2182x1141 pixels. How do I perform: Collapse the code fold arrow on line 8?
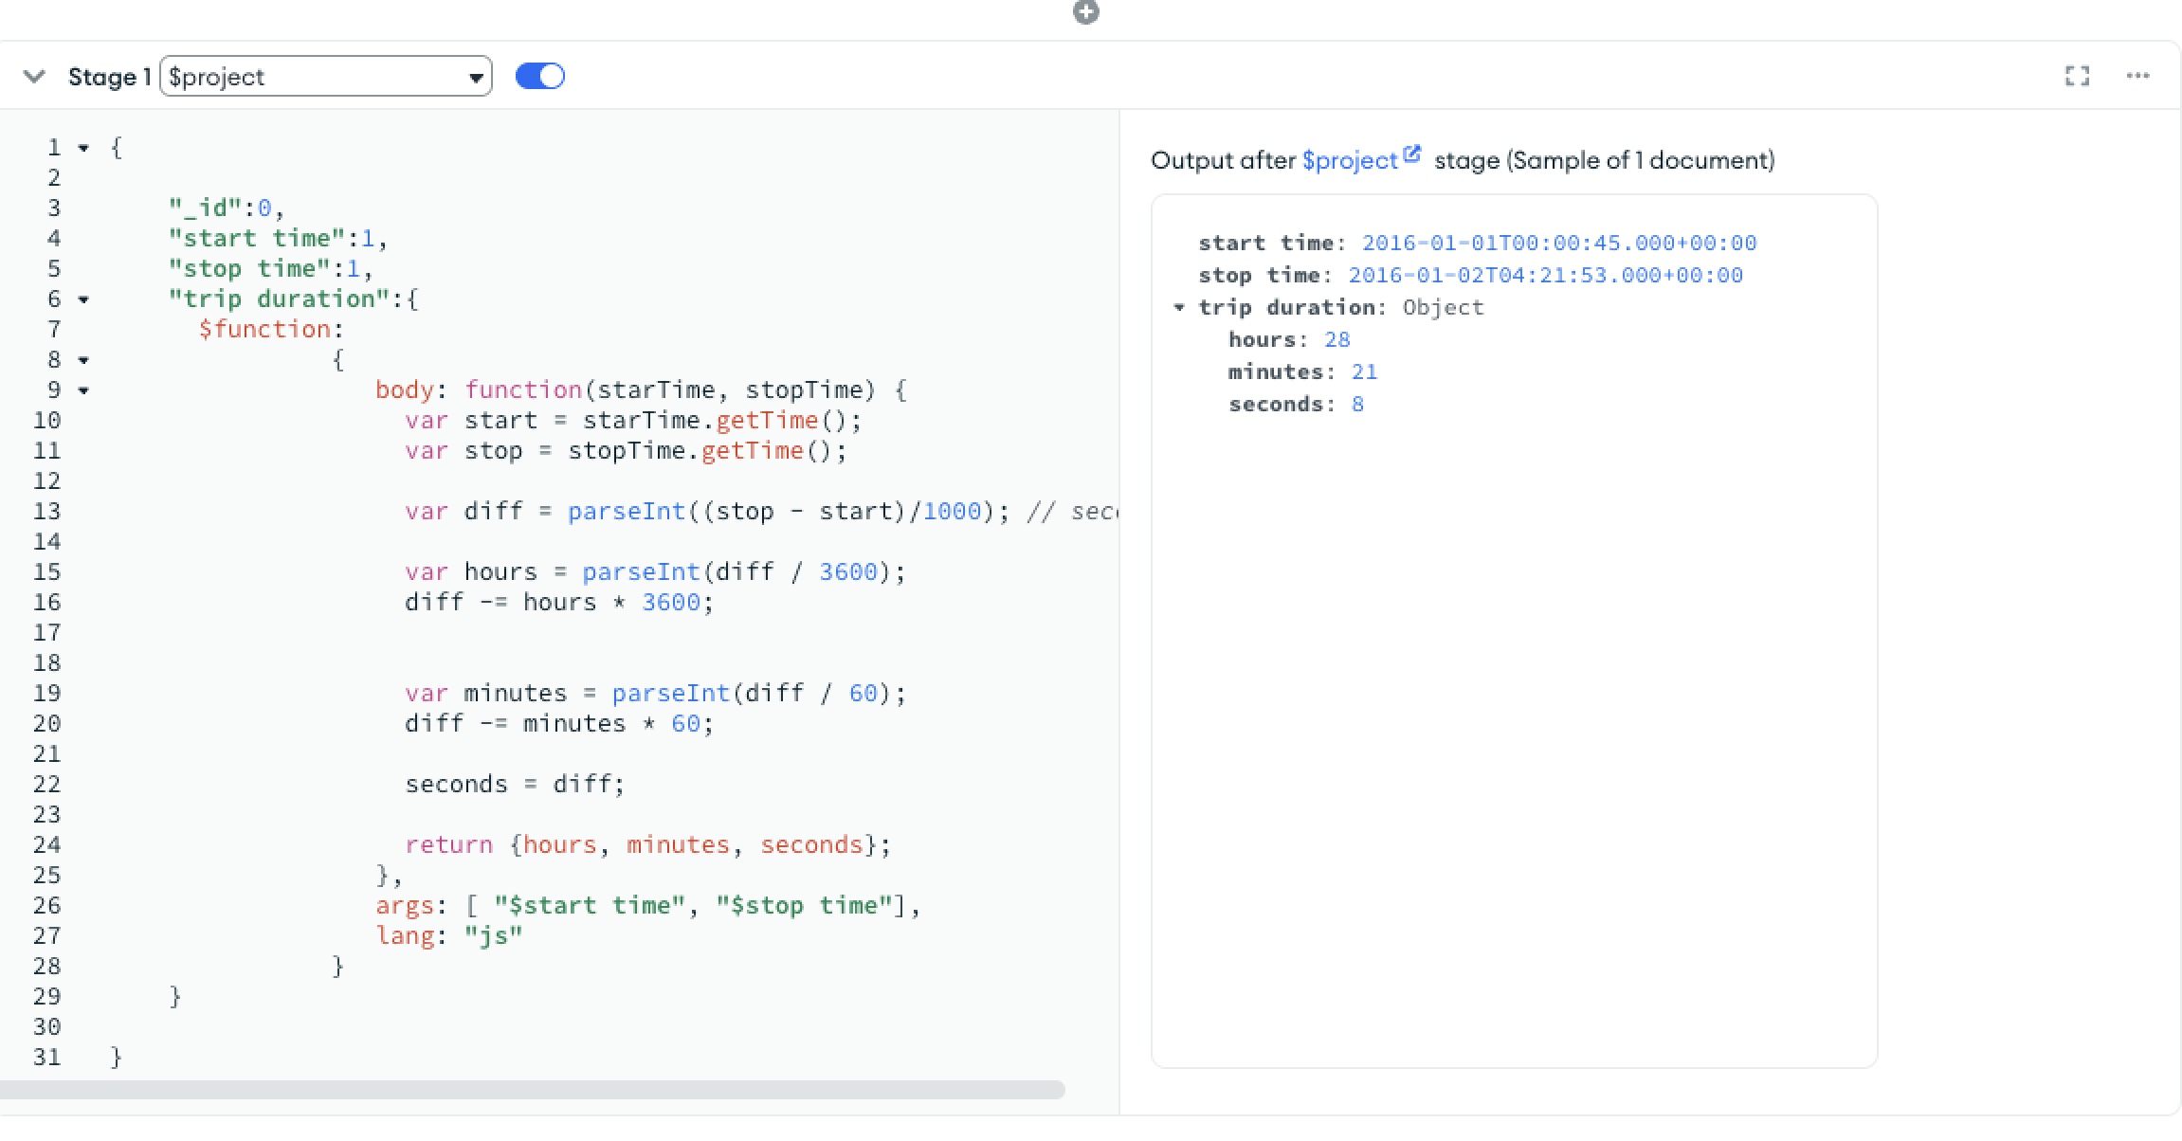[85, 360]
